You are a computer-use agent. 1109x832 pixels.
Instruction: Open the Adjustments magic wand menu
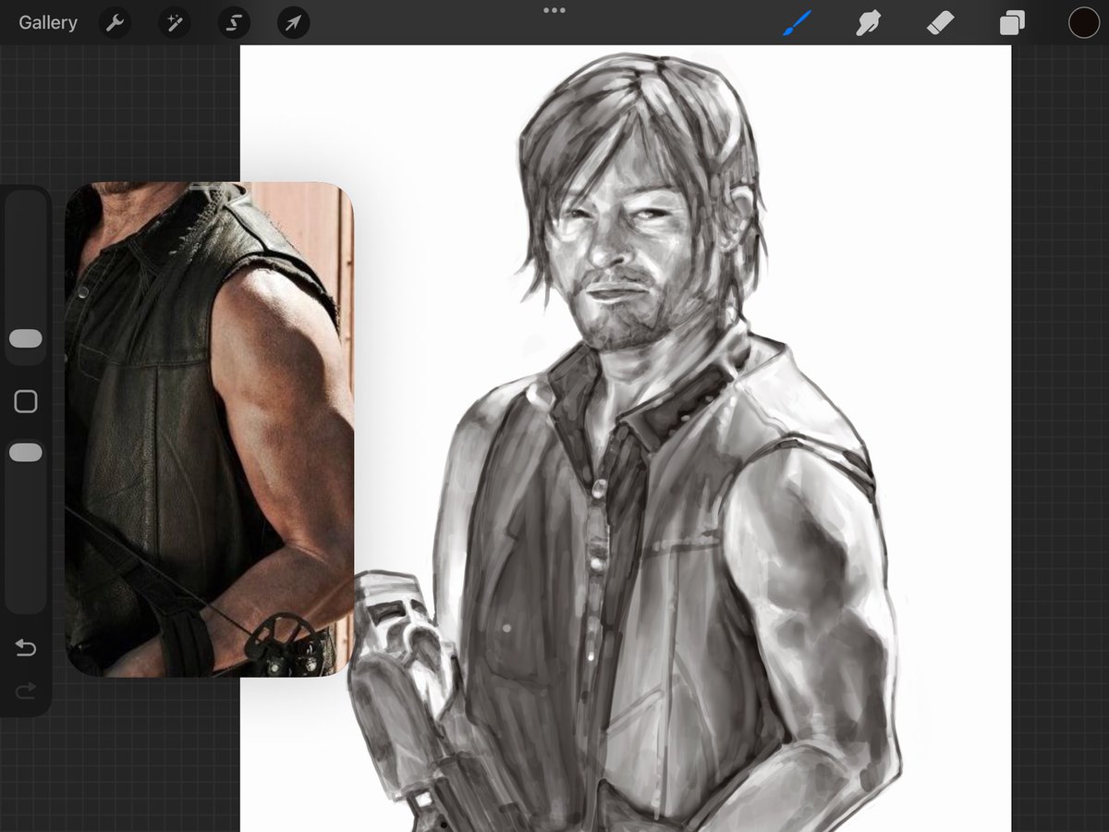tap(174, 23)
